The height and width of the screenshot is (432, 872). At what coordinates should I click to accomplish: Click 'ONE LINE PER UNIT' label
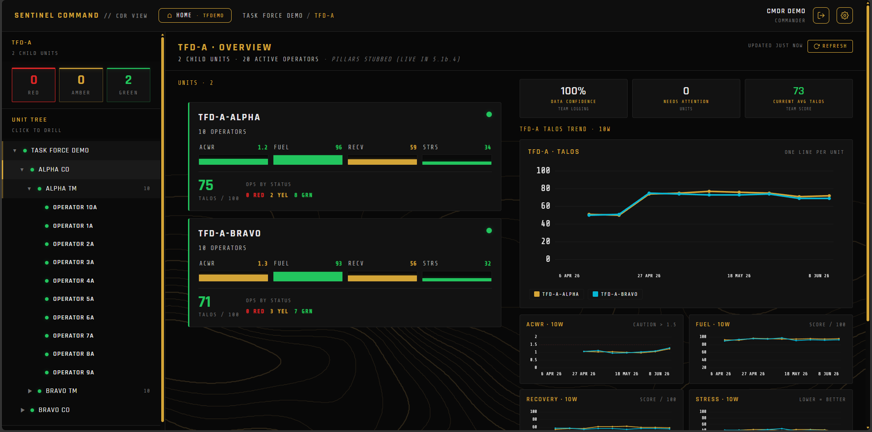click(x=814, y=152)
